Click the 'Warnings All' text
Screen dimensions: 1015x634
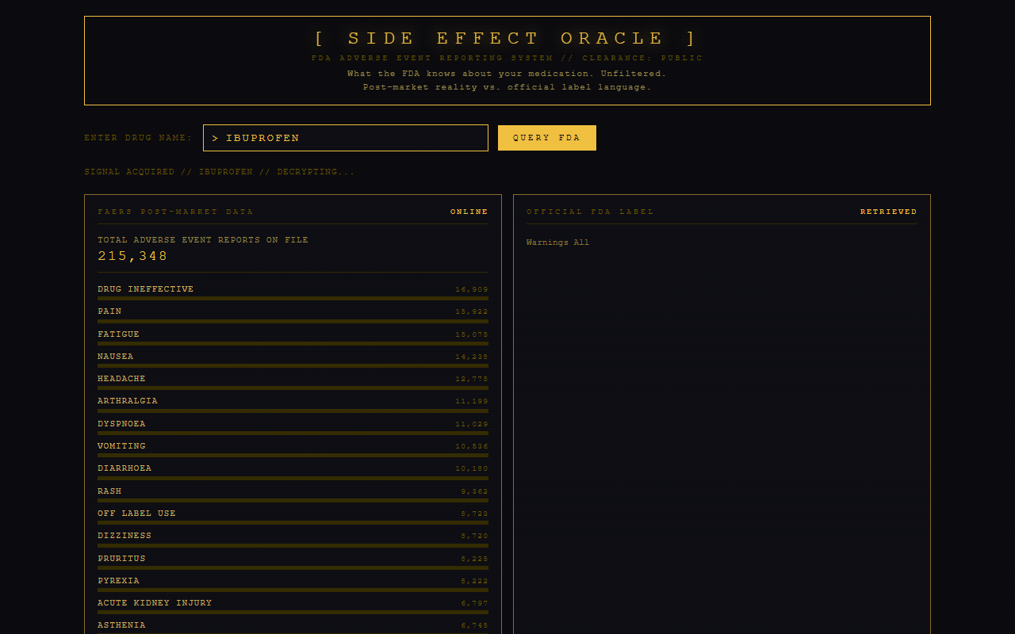tap(557, 243)
